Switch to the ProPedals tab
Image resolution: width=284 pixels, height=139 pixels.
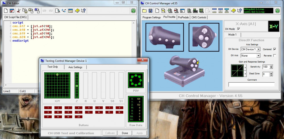coord(183,17)
